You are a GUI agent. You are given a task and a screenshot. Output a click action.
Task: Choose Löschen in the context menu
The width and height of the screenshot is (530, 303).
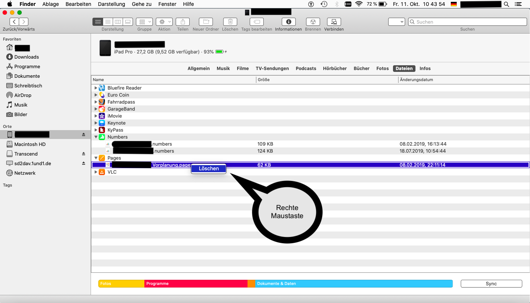point(208,168)
